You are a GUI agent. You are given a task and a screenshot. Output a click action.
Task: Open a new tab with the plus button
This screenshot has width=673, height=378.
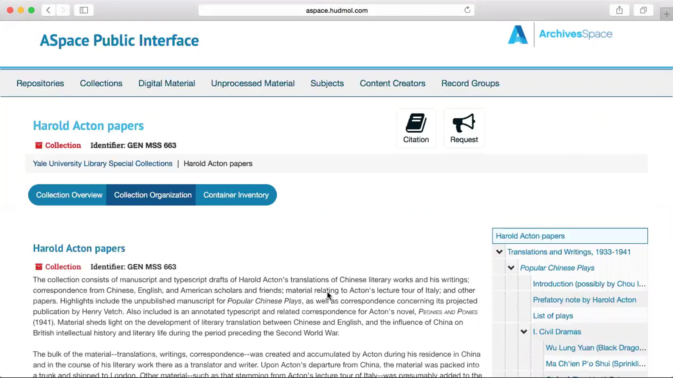click(667, 14)
